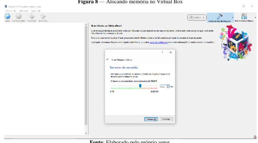This screenshot has width=258, height=143.
Task: Click the 8192 MB maximum label
Action: click(x=154, y=92)
